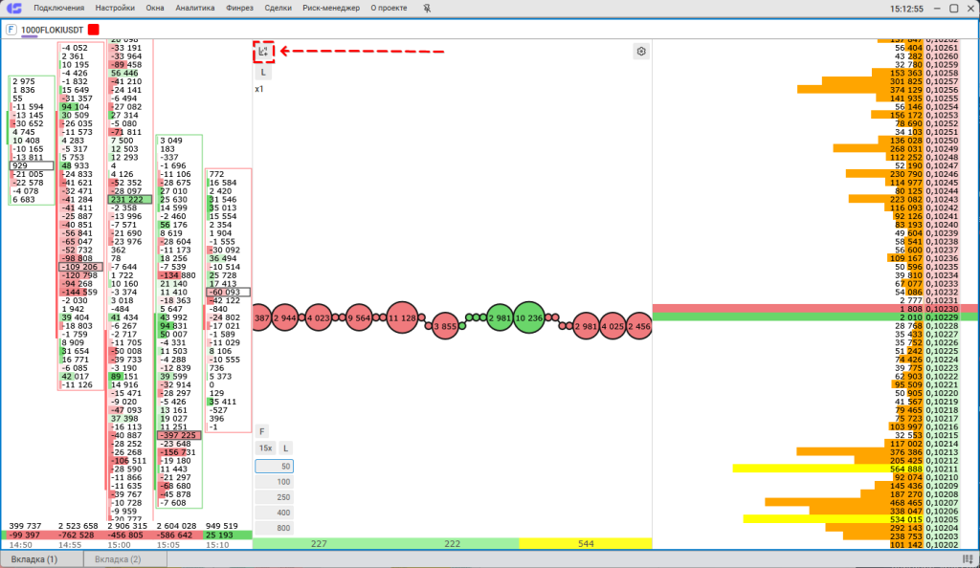980x568 pixels.
Task: Switch to the Вкладка (2) tab
Action: point(119,558)
